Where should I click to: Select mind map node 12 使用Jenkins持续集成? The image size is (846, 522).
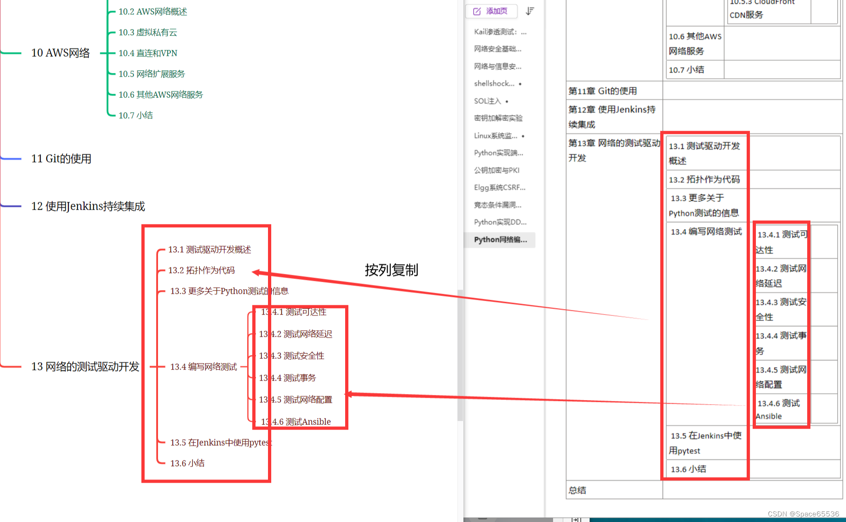[88, 206]
